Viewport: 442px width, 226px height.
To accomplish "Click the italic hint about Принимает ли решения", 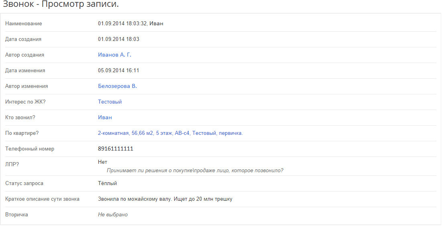I will coord(195,171).
